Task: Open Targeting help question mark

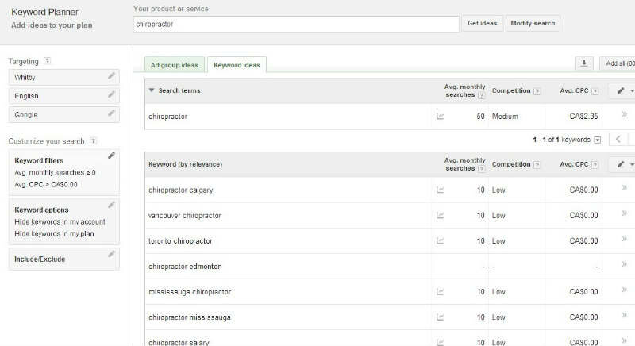Action: coord(47,61)
